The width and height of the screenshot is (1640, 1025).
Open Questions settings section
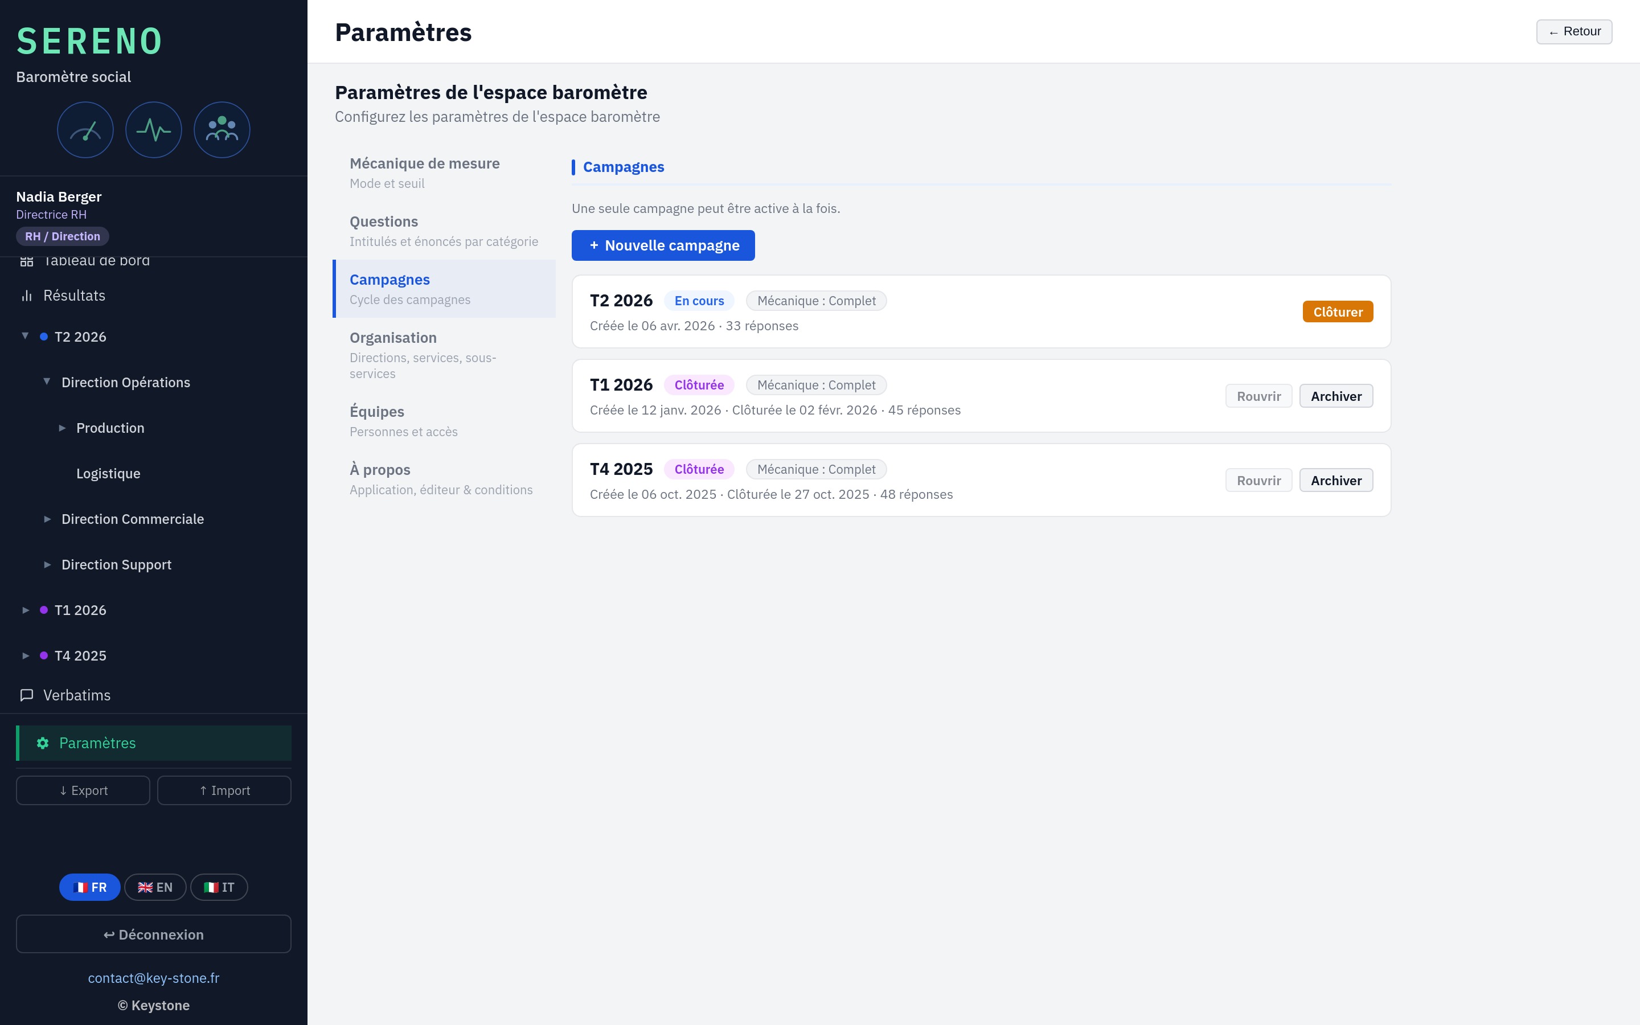444,231
